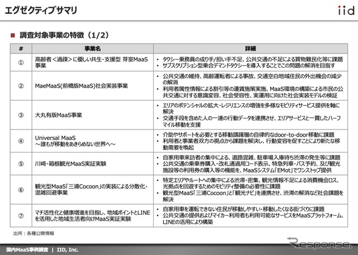
Task: Click the # column header
Action: click(x=21, y=49)
